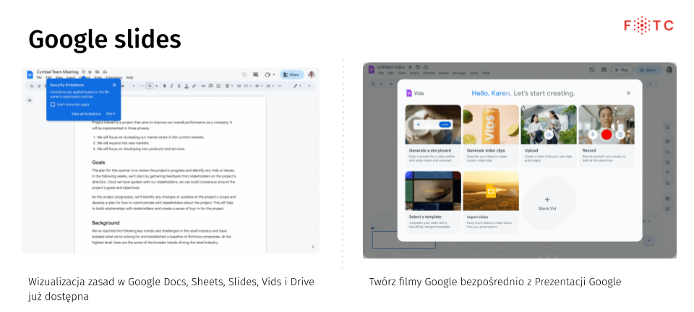Choose the Record card in Vids
694x312 pixels.
coord(607,136)
